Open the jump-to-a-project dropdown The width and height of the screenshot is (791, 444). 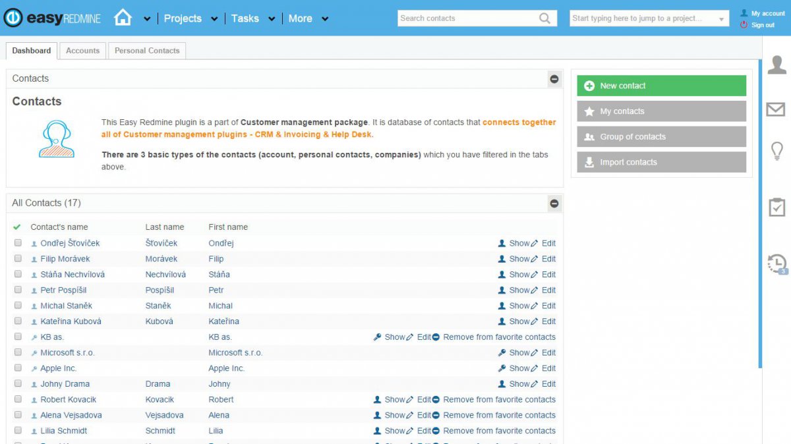coord(721,18)
